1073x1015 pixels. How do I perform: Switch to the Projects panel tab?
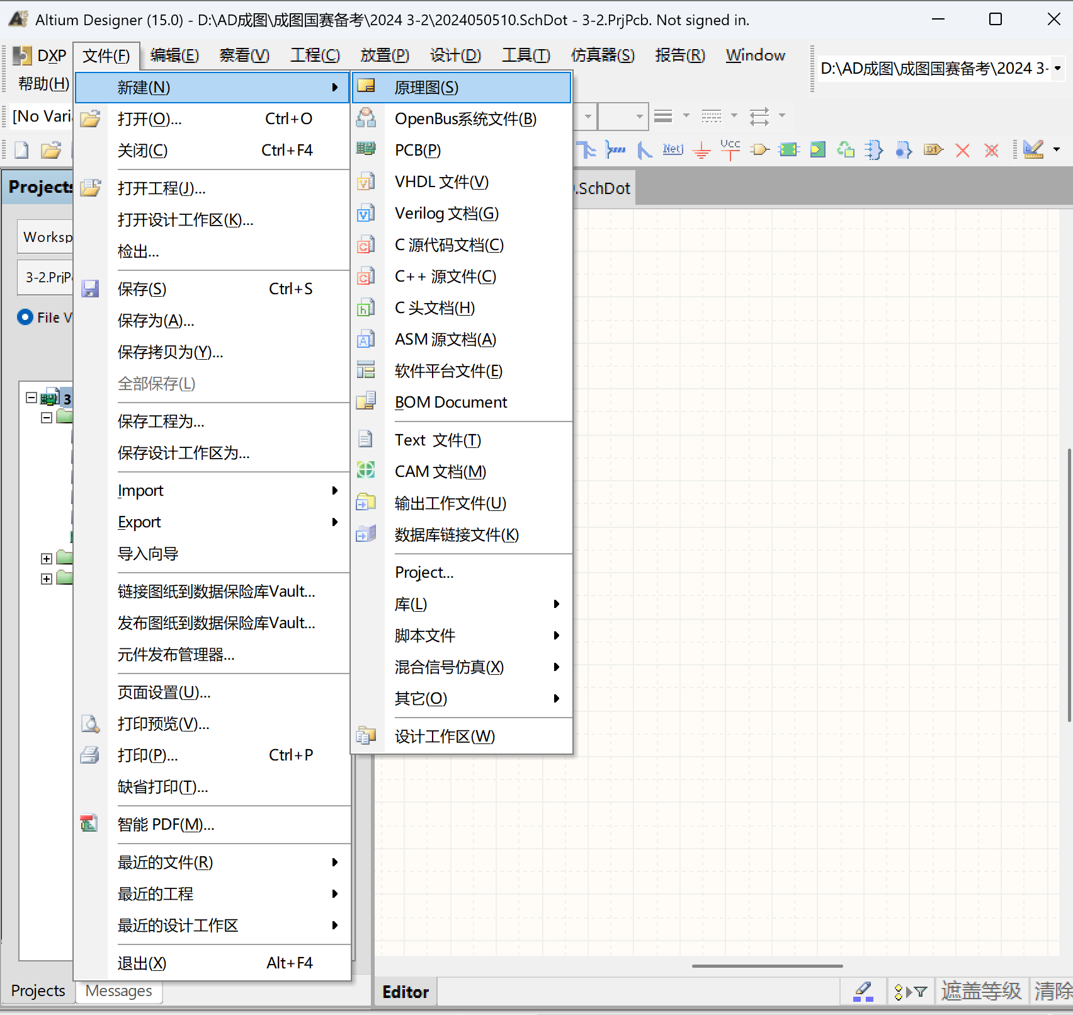pyautogui.click(x=38, y=991)
